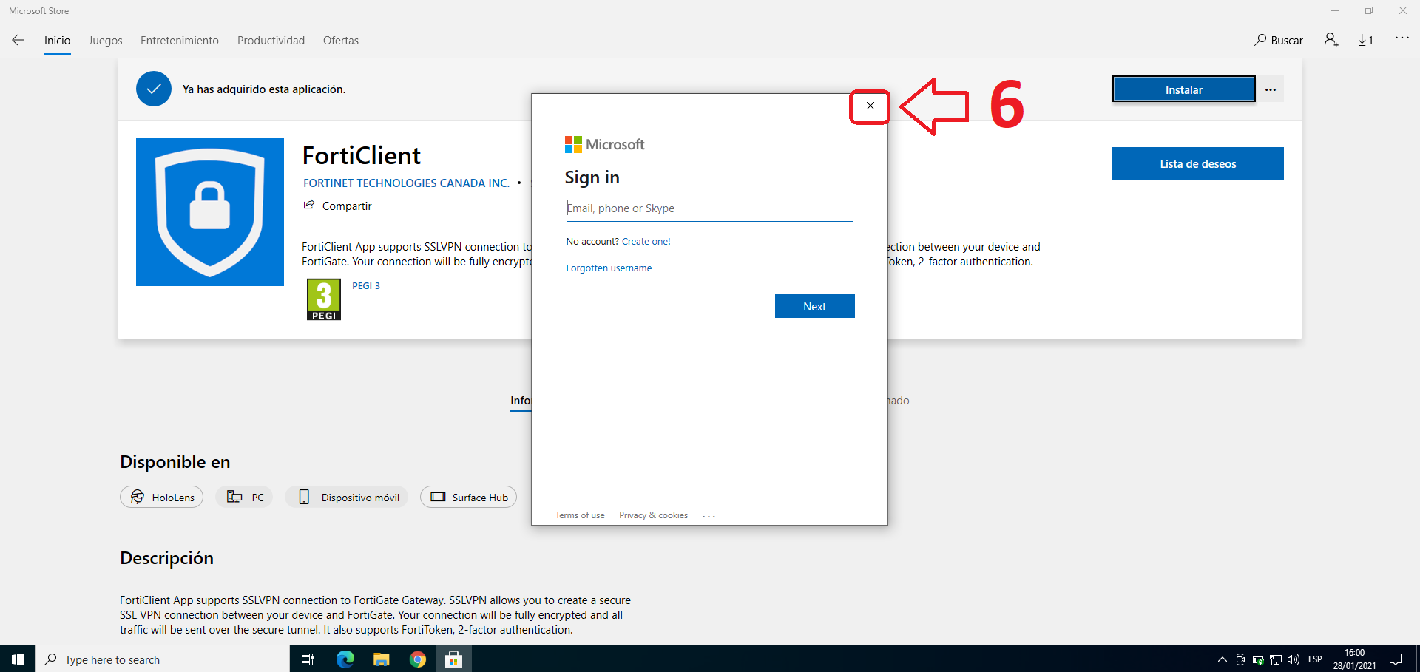The width and height of the screenshot is (1420, 672).
Task: Click the Compartir share icon
Action: point(309,206)
